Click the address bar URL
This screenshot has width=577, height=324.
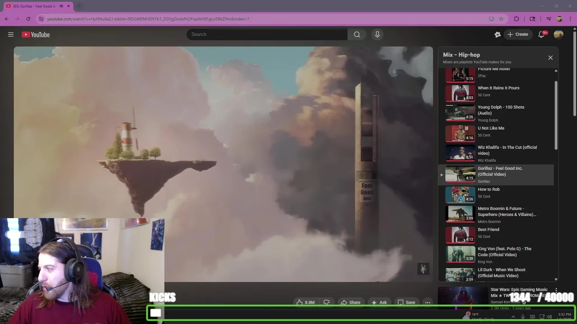click(x=148, y=19)
